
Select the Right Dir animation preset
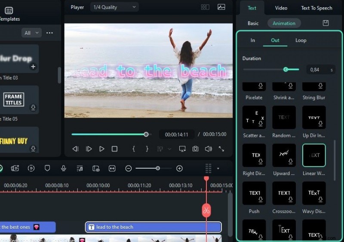point(254,155)
